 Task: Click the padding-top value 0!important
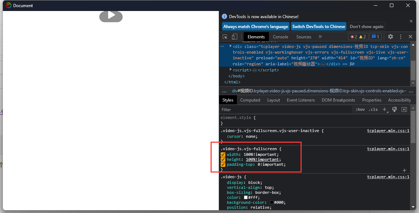click(x=270, y=164)
